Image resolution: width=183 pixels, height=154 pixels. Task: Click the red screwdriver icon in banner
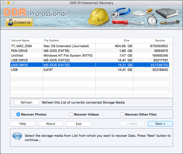point(127,22)
